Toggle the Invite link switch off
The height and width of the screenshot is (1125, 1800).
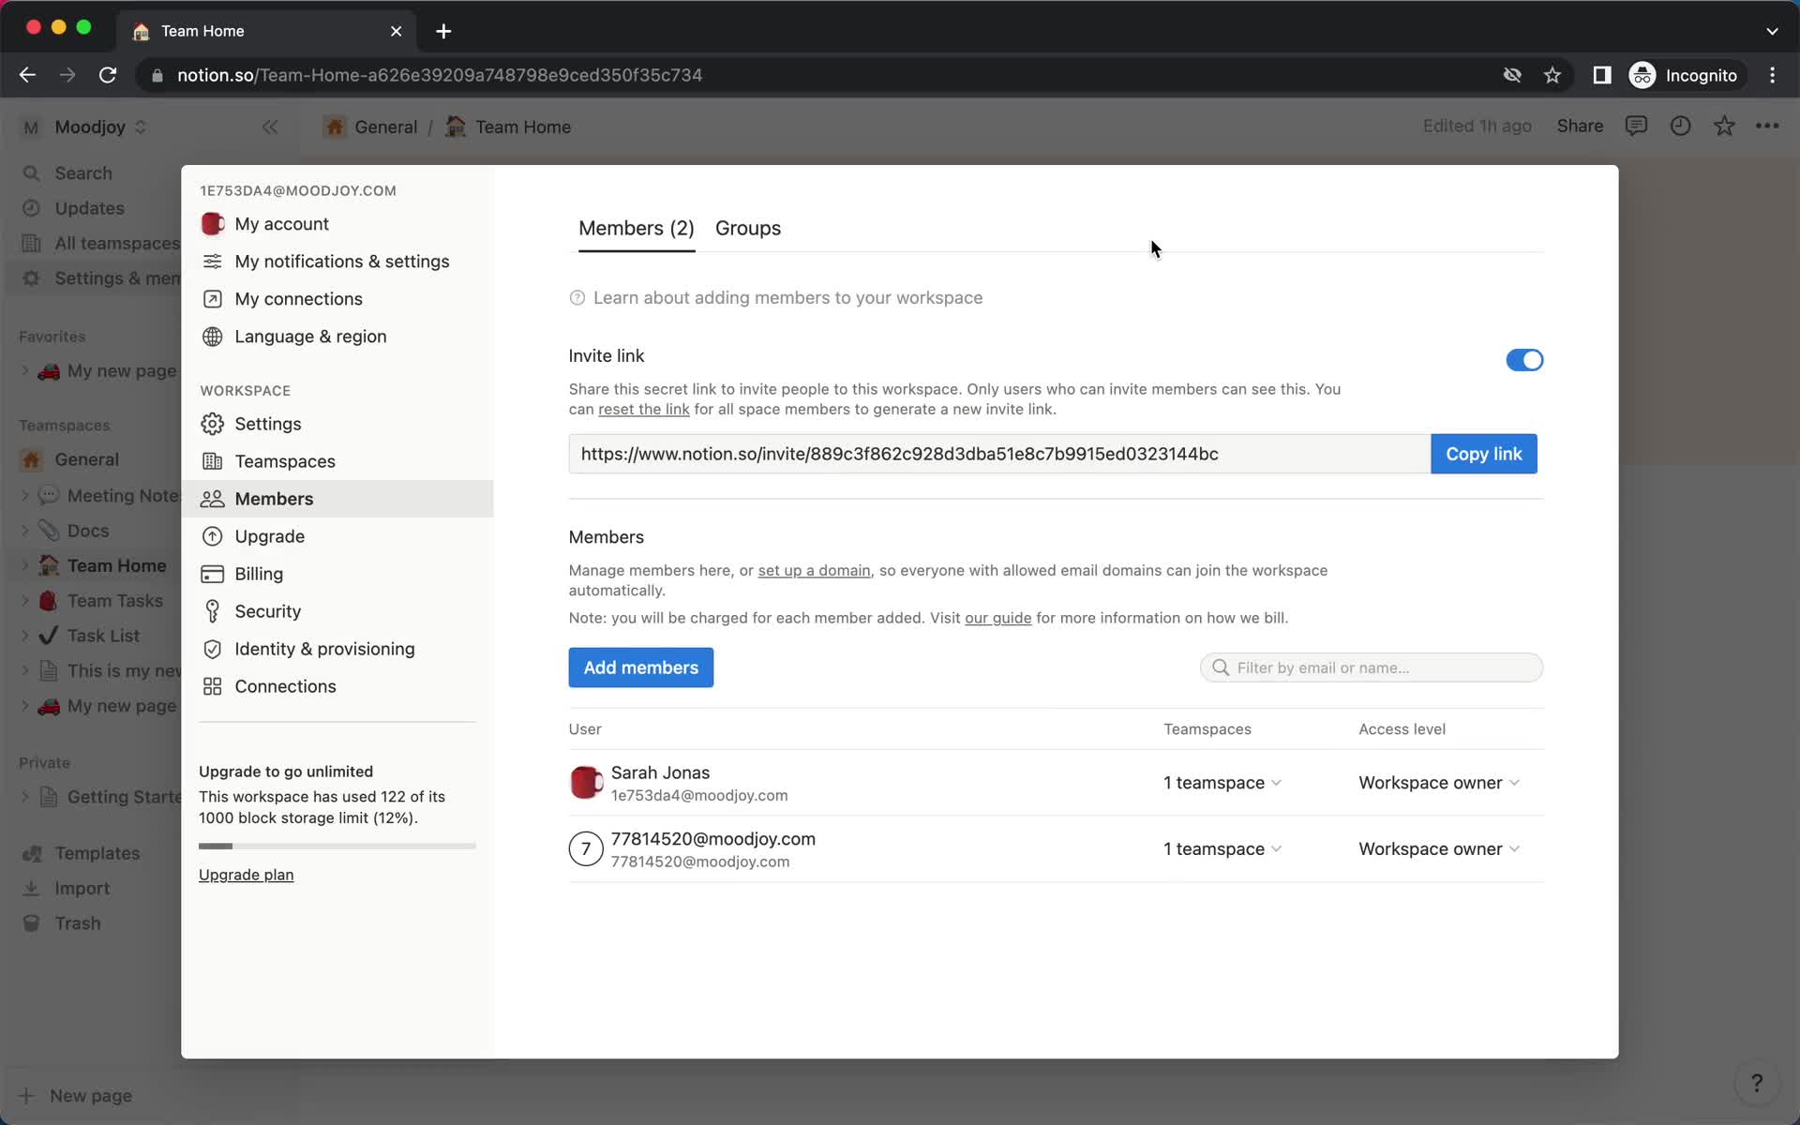pos(1523,360)
